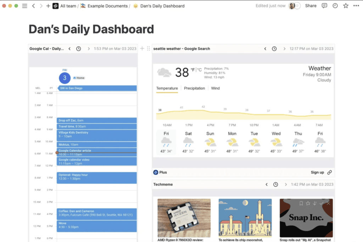Open the AMD Ryzen article thumbnail
The image size is (363, 242).
(x=184, y=218)
